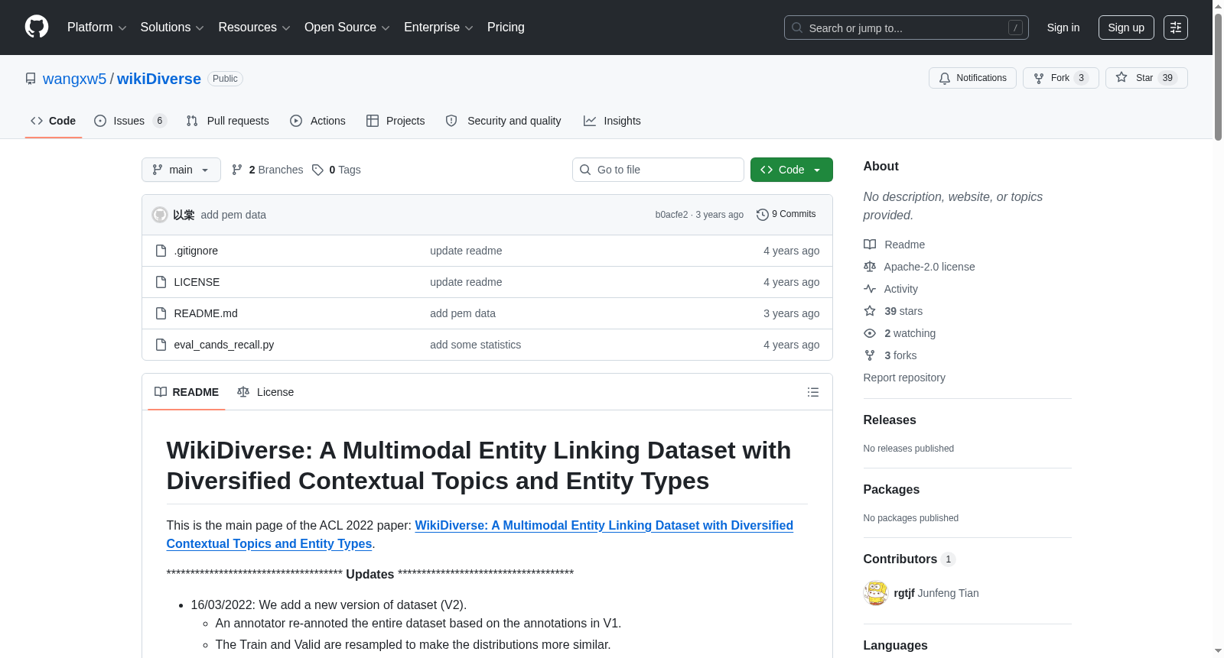Click the commit author avatar
1224x658 pixels.
pos(160,215)
